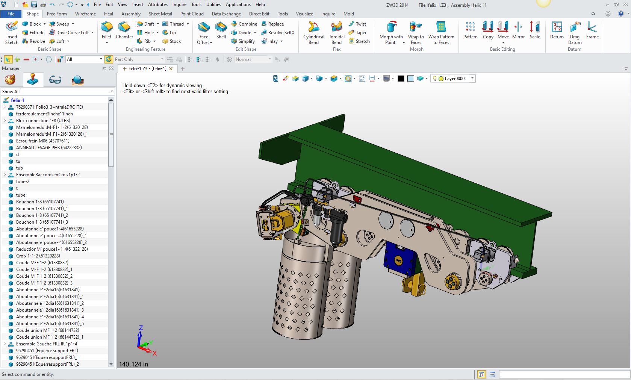Open the Assembly Manager panel tab

(33, 79)
